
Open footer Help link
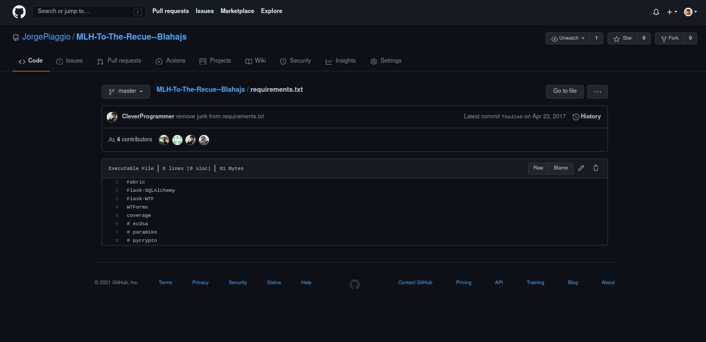[x=306, y=283]
